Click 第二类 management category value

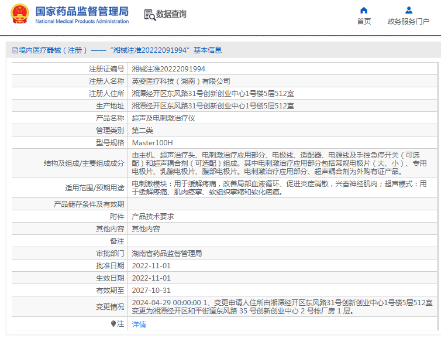coord(142,131)
